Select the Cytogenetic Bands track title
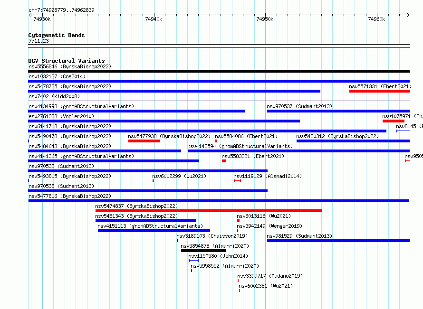This screenshot has width=423, height=309. (x=57, y=35)
